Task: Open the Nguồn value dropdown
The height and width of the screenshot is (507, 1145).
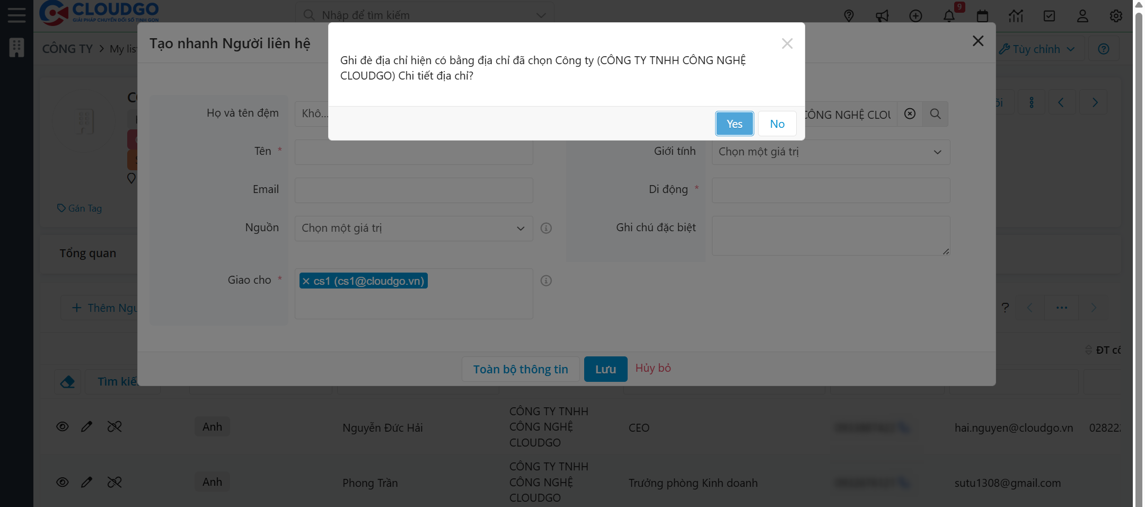Action: tap(413, 228)
